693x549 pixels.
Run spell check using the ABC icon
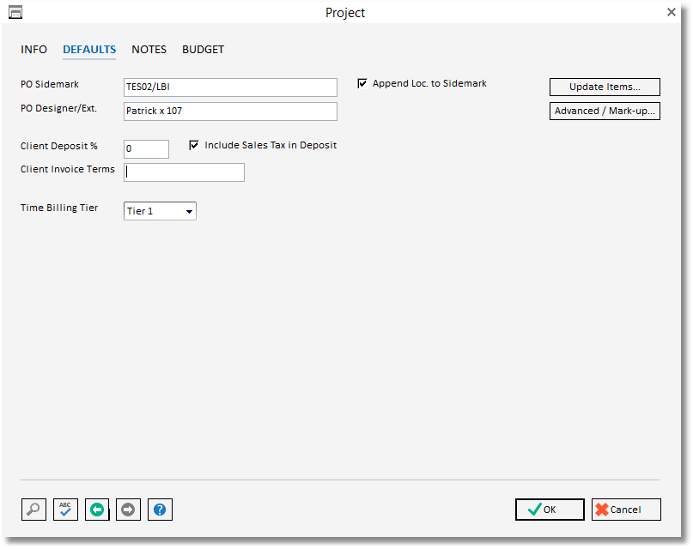click(65, 510)
